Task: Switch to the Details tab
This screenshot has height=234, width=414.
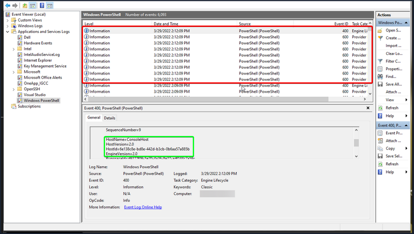Action: (110, 118)
